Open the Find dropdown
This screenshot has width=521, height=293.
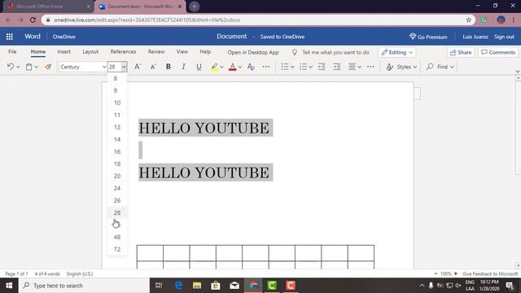(440, 67)
